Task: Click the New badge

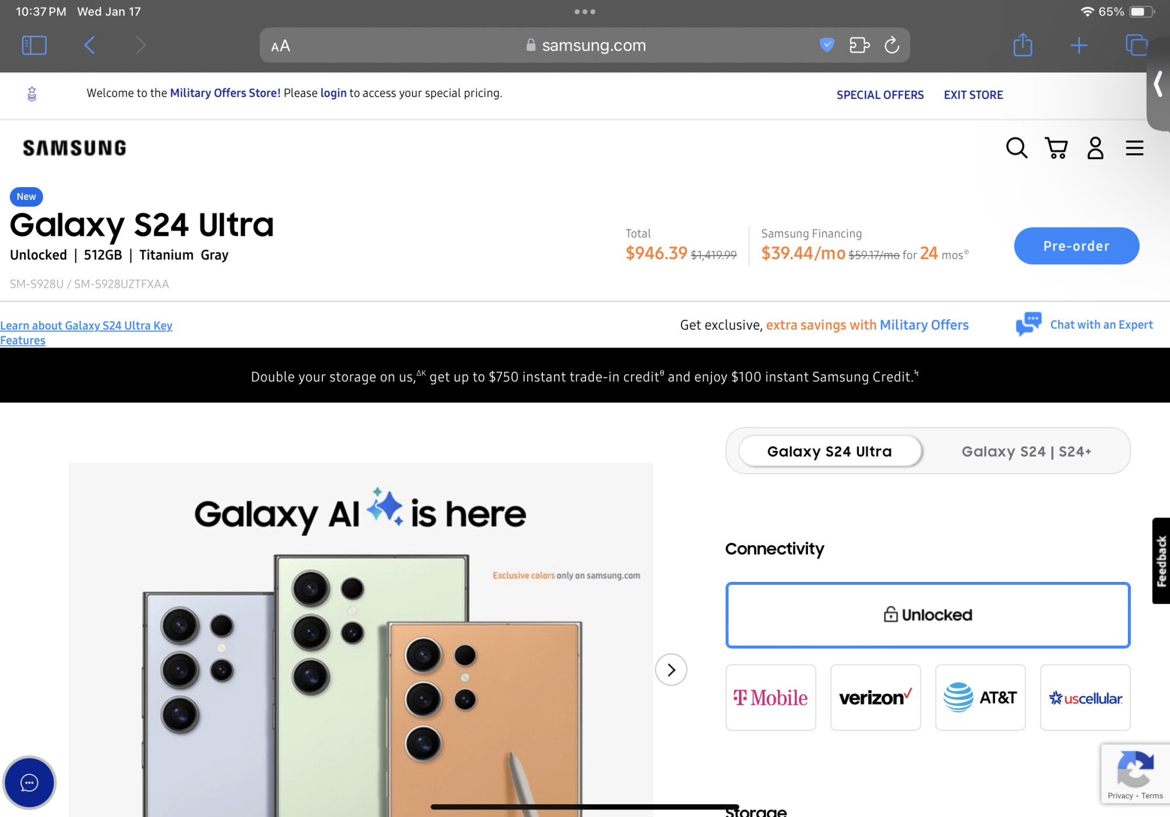Action: [x=26, y=197]
